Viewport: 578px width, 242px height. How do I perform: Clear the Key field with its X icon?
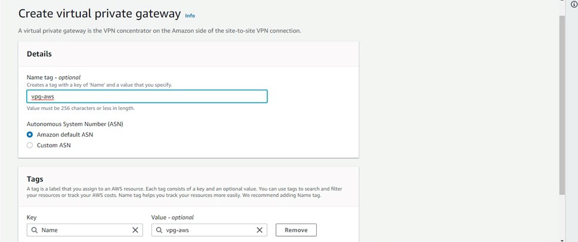pyautogui.click(x=135, y=230)
